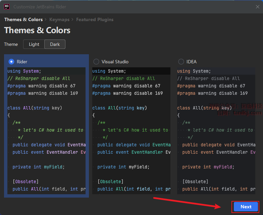Image resolution: width=263 pixels, height=215 pixels.
Task: Choose the Visual Studio color scheme radio
Action: tap(96, 62)
